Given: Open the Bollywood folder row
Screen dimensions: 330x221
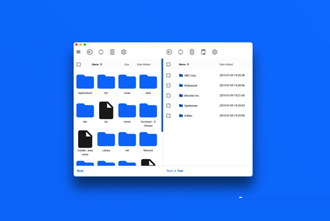Looking at the screenshot, I should (208, 85).
